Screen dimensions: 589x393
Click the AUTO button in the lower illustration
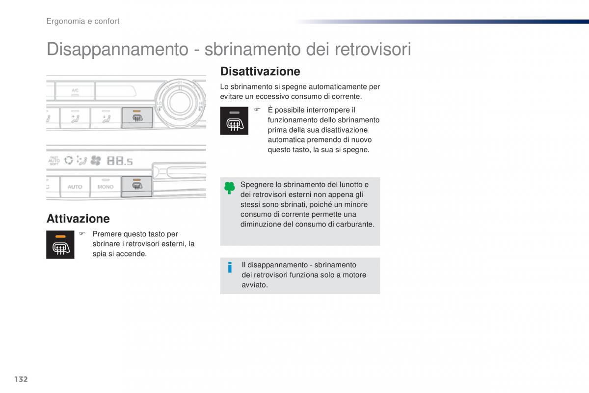(x=75, y=187)
